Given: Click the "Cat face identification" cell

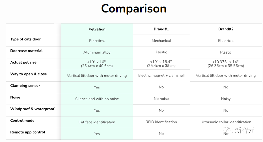Looking at the screenshot, I should click(97, 122).
